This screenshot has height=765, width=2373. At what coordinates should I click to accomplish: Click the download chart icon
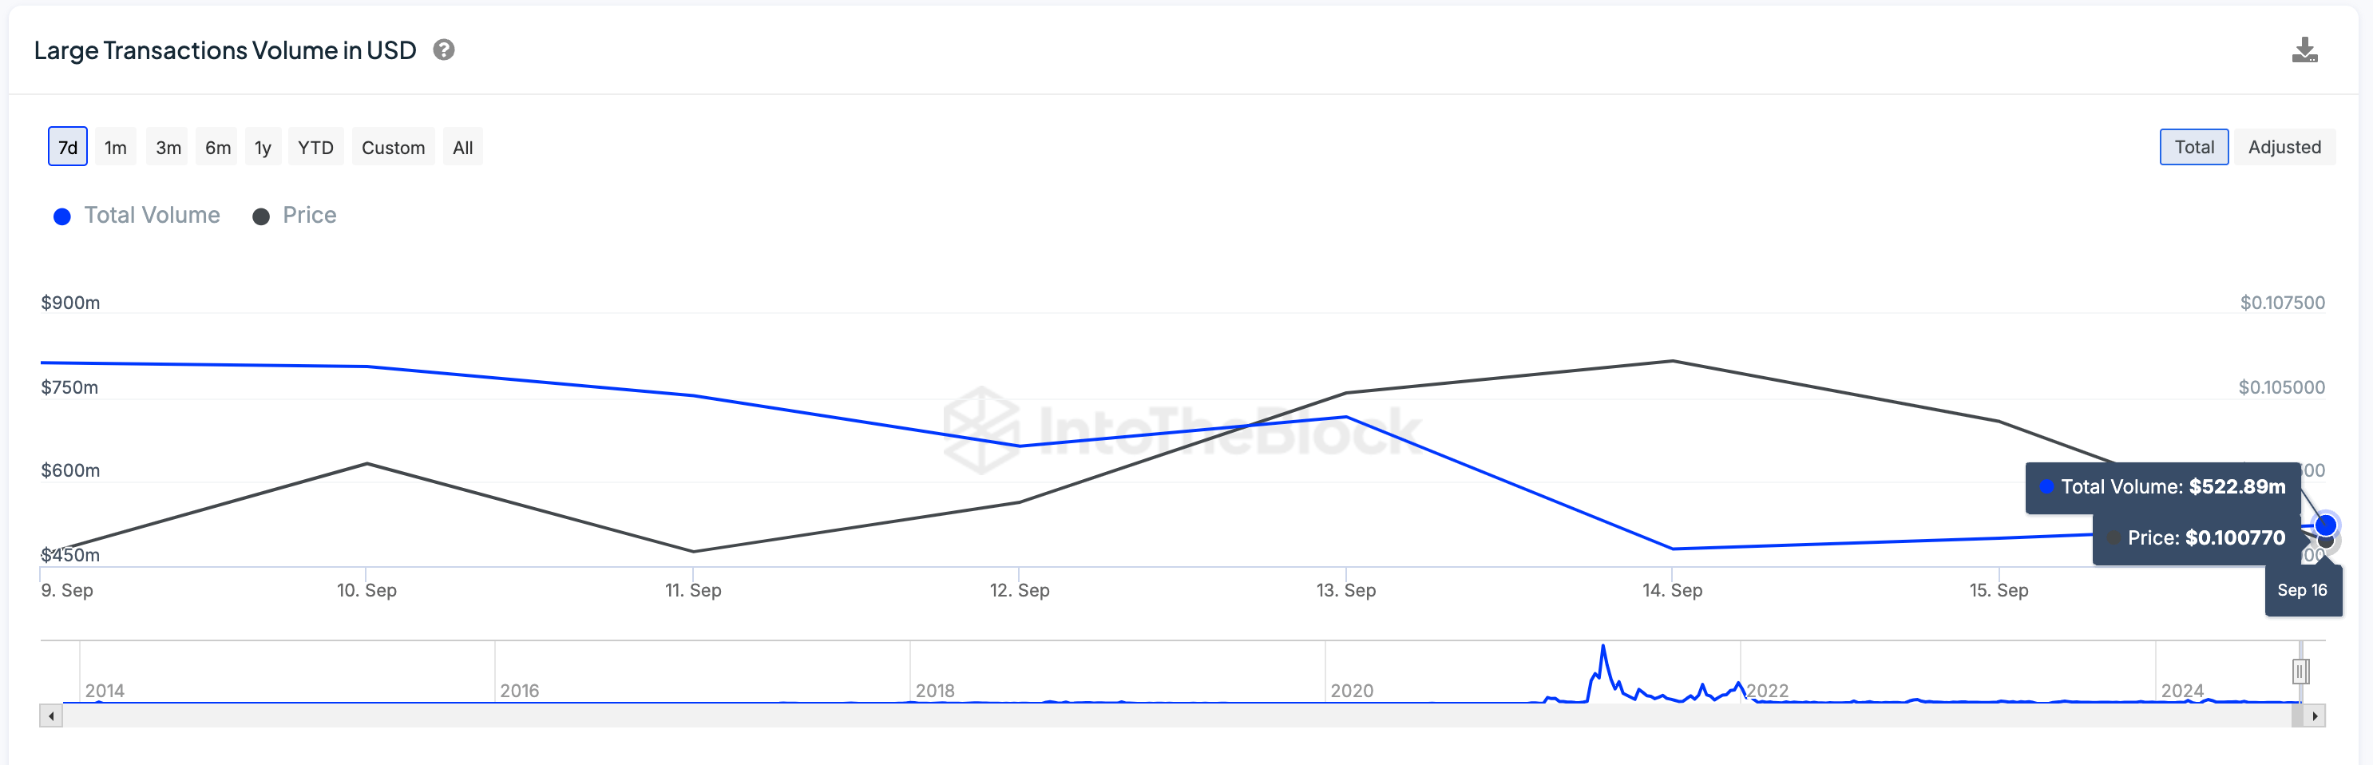(2304, 50)
